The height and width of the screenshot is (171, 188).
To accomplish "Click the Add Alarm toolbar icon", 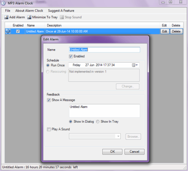I will [6, 17].
